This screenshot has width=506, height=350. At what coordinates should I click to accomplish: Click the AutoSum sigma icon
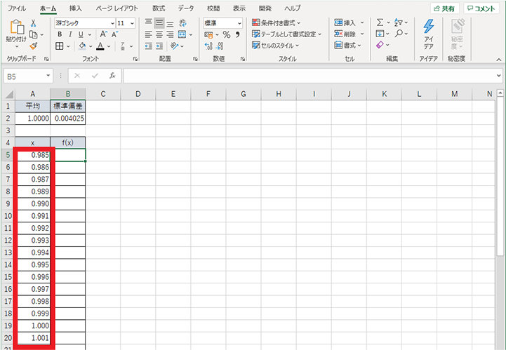tap(380, 22)
